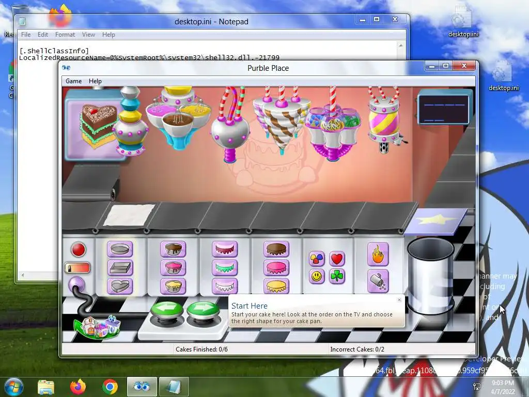Add the red heart decoration

337,259
